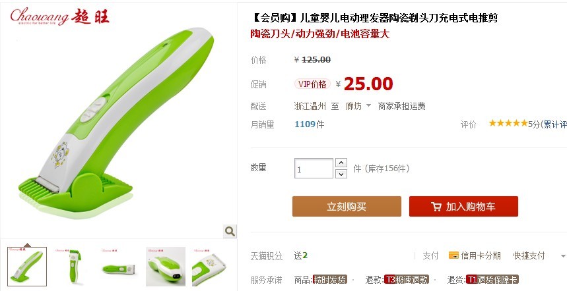Image resolution: width=567 pixels, height=291 pixels.
Task: Click the magnifier zoom icon on product image
Action: pyautogui.click(x=230, y=231)
